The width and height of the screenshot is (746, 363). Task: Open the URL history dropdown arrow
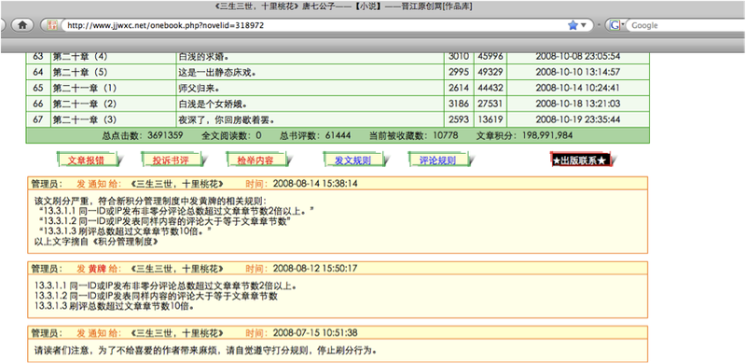tap(584, 26)
